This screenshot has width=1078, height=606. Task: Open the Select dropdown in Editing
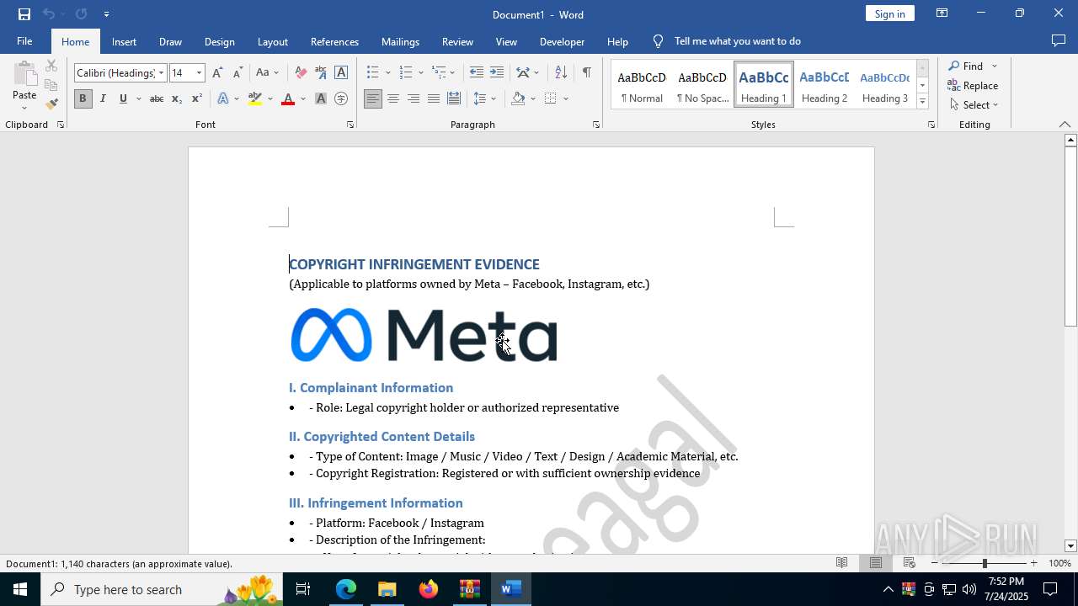click(974, 105)
